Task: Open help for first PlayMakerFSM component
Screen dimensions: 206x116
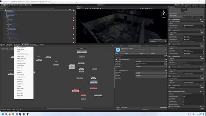Action: [200, 19]
